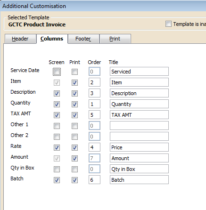Open the Footer tab
This screenshot has height=210, width=206.
point(83,39)
